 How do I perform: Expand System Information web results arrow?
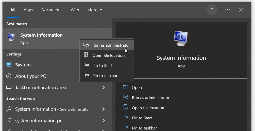click(104, 109)
